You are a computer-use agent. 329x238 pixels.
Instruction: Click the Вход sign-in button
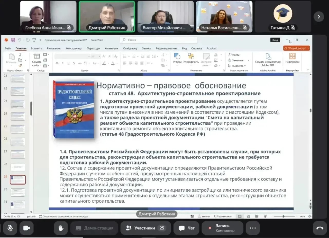point(275,40)
